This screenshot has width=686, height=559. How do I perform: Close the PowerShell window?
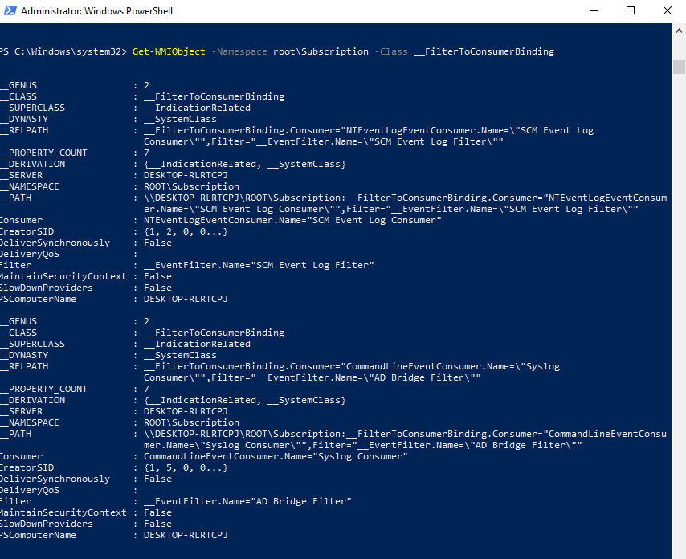(668, 10)
